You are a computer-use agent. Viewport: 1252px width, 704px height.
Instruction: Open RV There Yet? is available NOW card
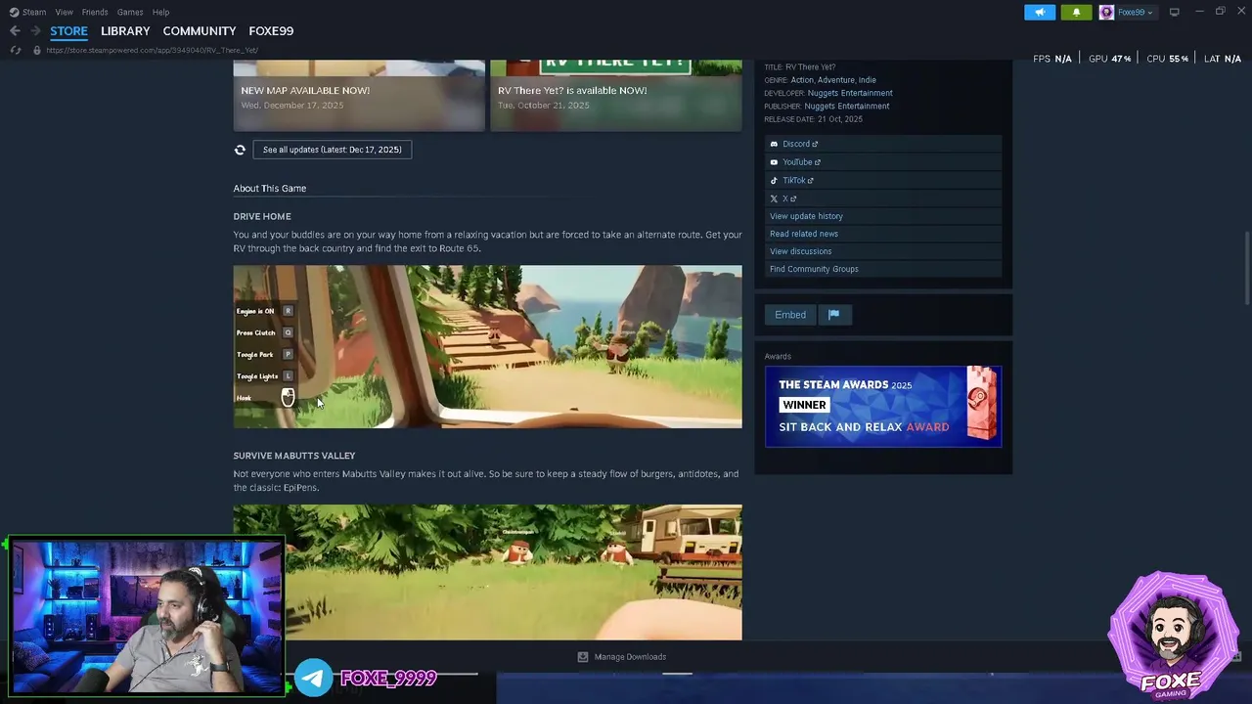616,96
